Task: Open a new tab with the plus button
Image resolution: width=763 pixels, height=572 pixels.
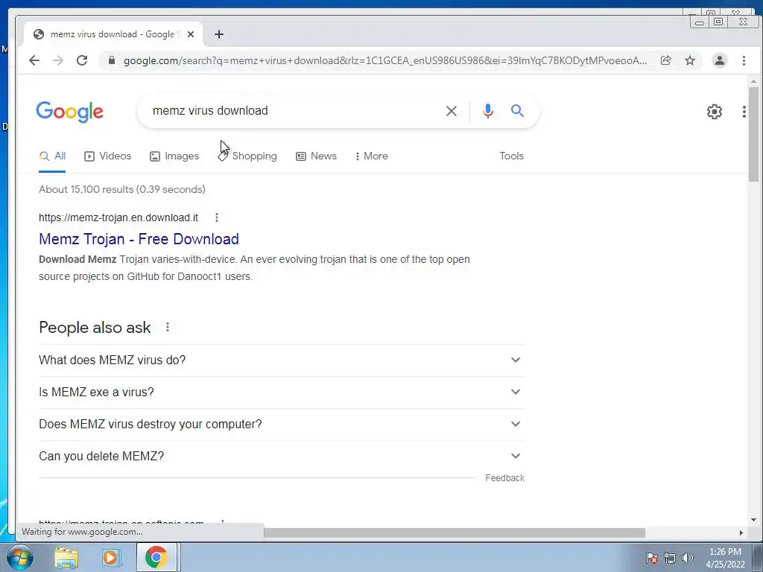Action: tap(219, 34)
